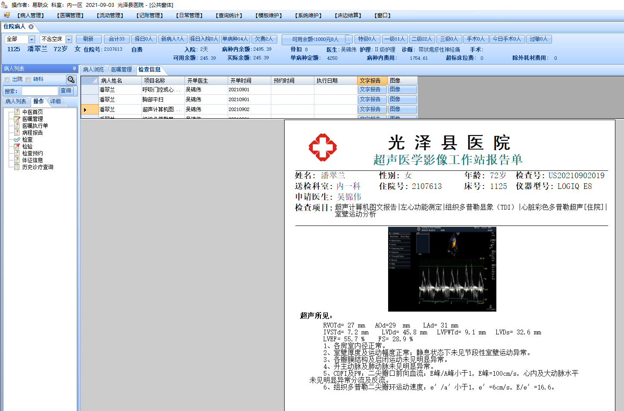Open the 【流动管理】 menu

pyautogui.click(x=110, y=15)
